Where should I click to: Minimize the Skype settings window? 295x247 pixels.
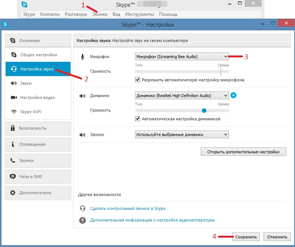point(263,24)
